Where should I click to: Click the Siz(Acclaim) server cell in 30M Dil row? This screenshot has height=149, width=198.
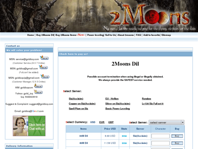tap(140, 136)
